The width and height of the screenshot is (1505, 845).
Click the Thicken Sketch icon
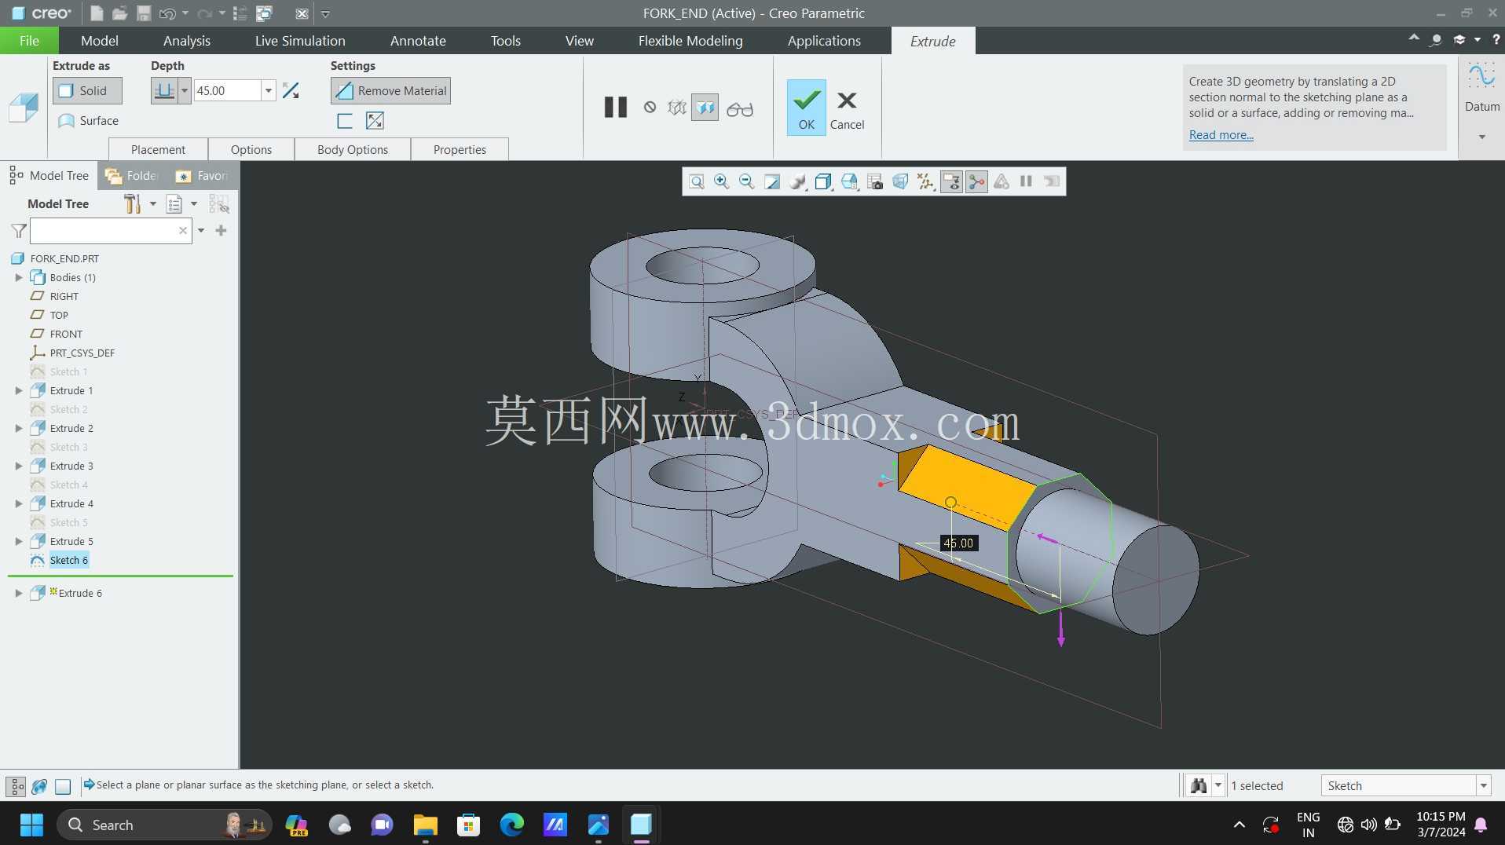click(344, 121)
